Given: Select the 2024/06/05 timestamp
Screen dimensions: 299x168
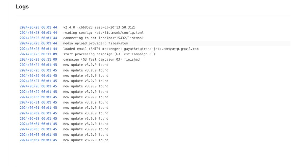Looking at the screenshot, I should [x=38, y=129].
